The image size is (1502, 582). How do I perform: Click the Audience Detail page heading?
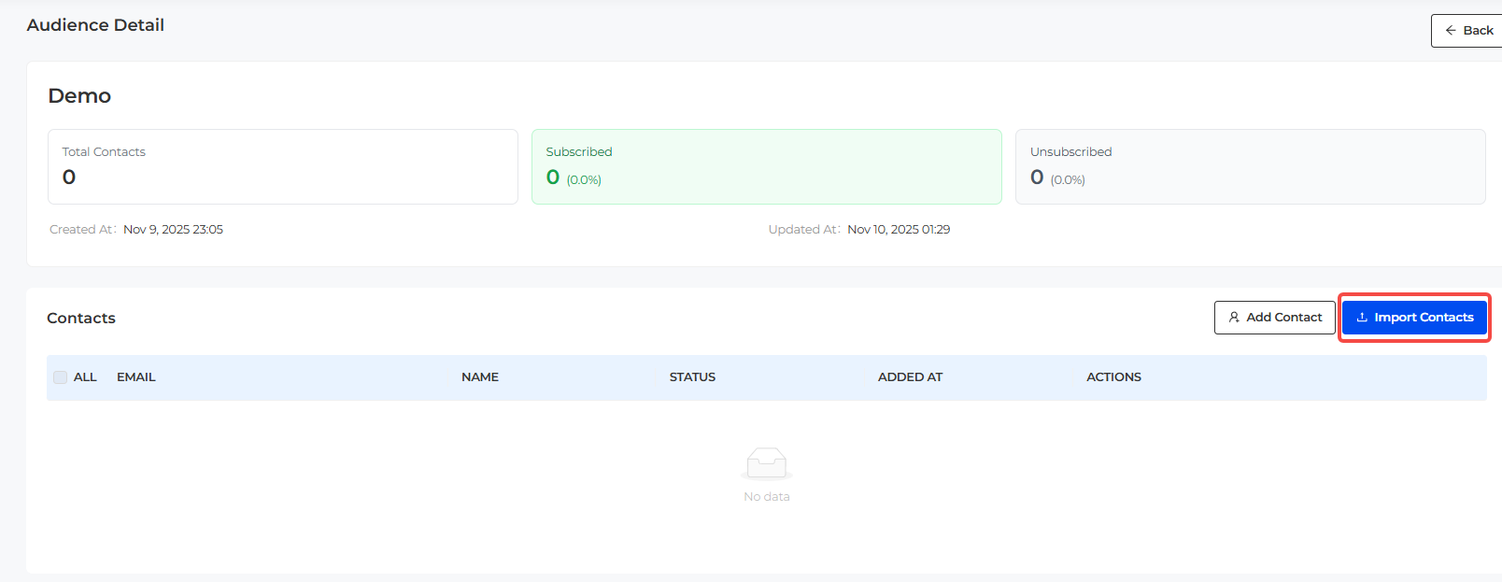click(x=95, y=25)
